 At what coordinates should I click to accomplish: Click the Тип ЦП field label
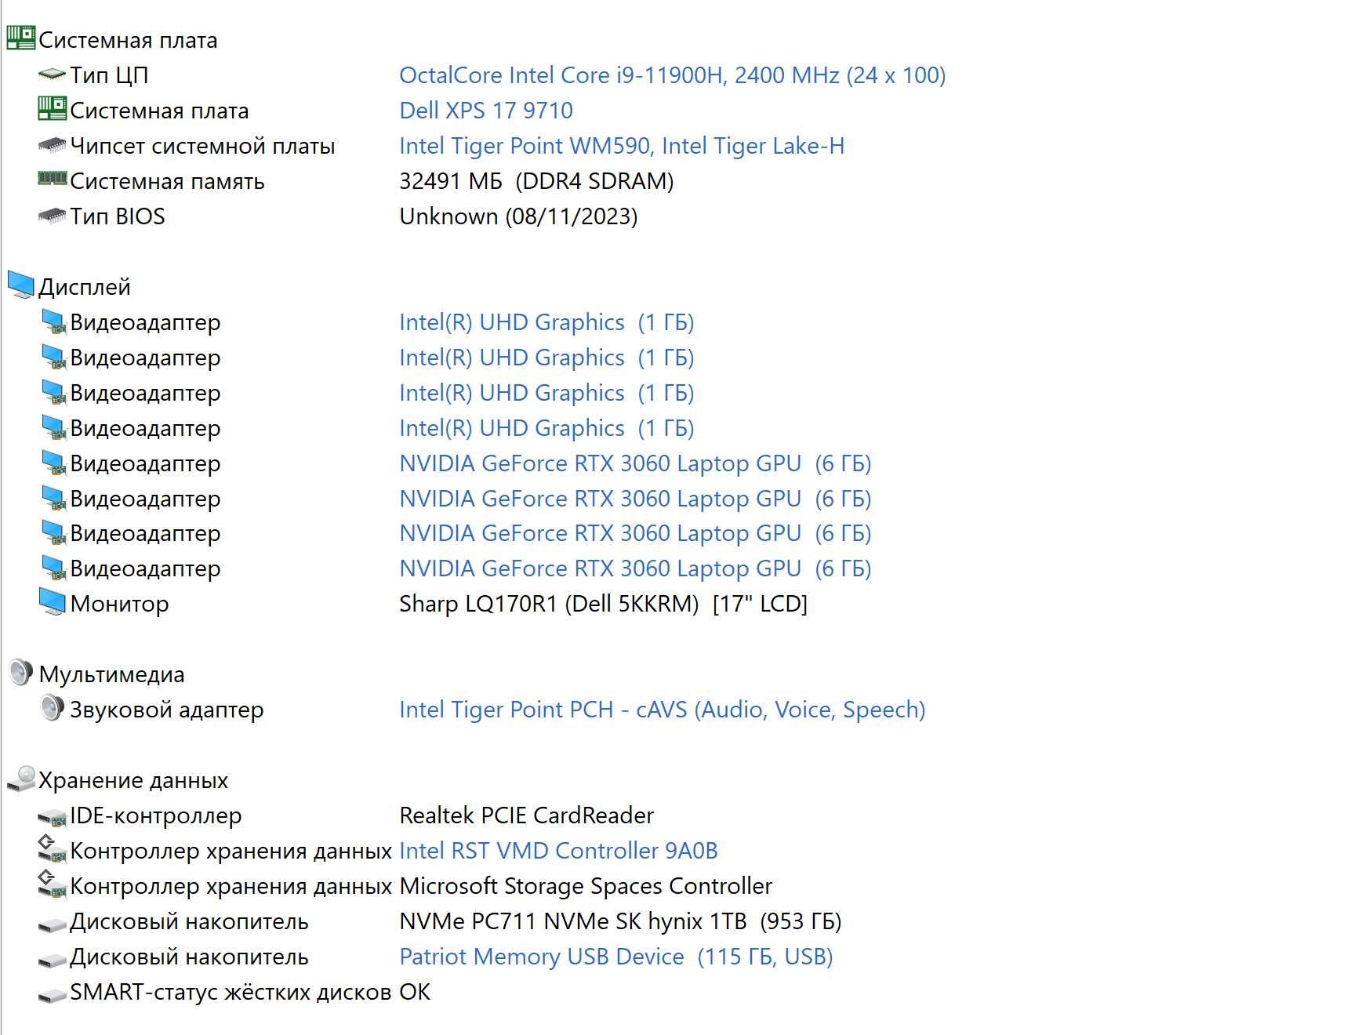(x=109, y=75)
